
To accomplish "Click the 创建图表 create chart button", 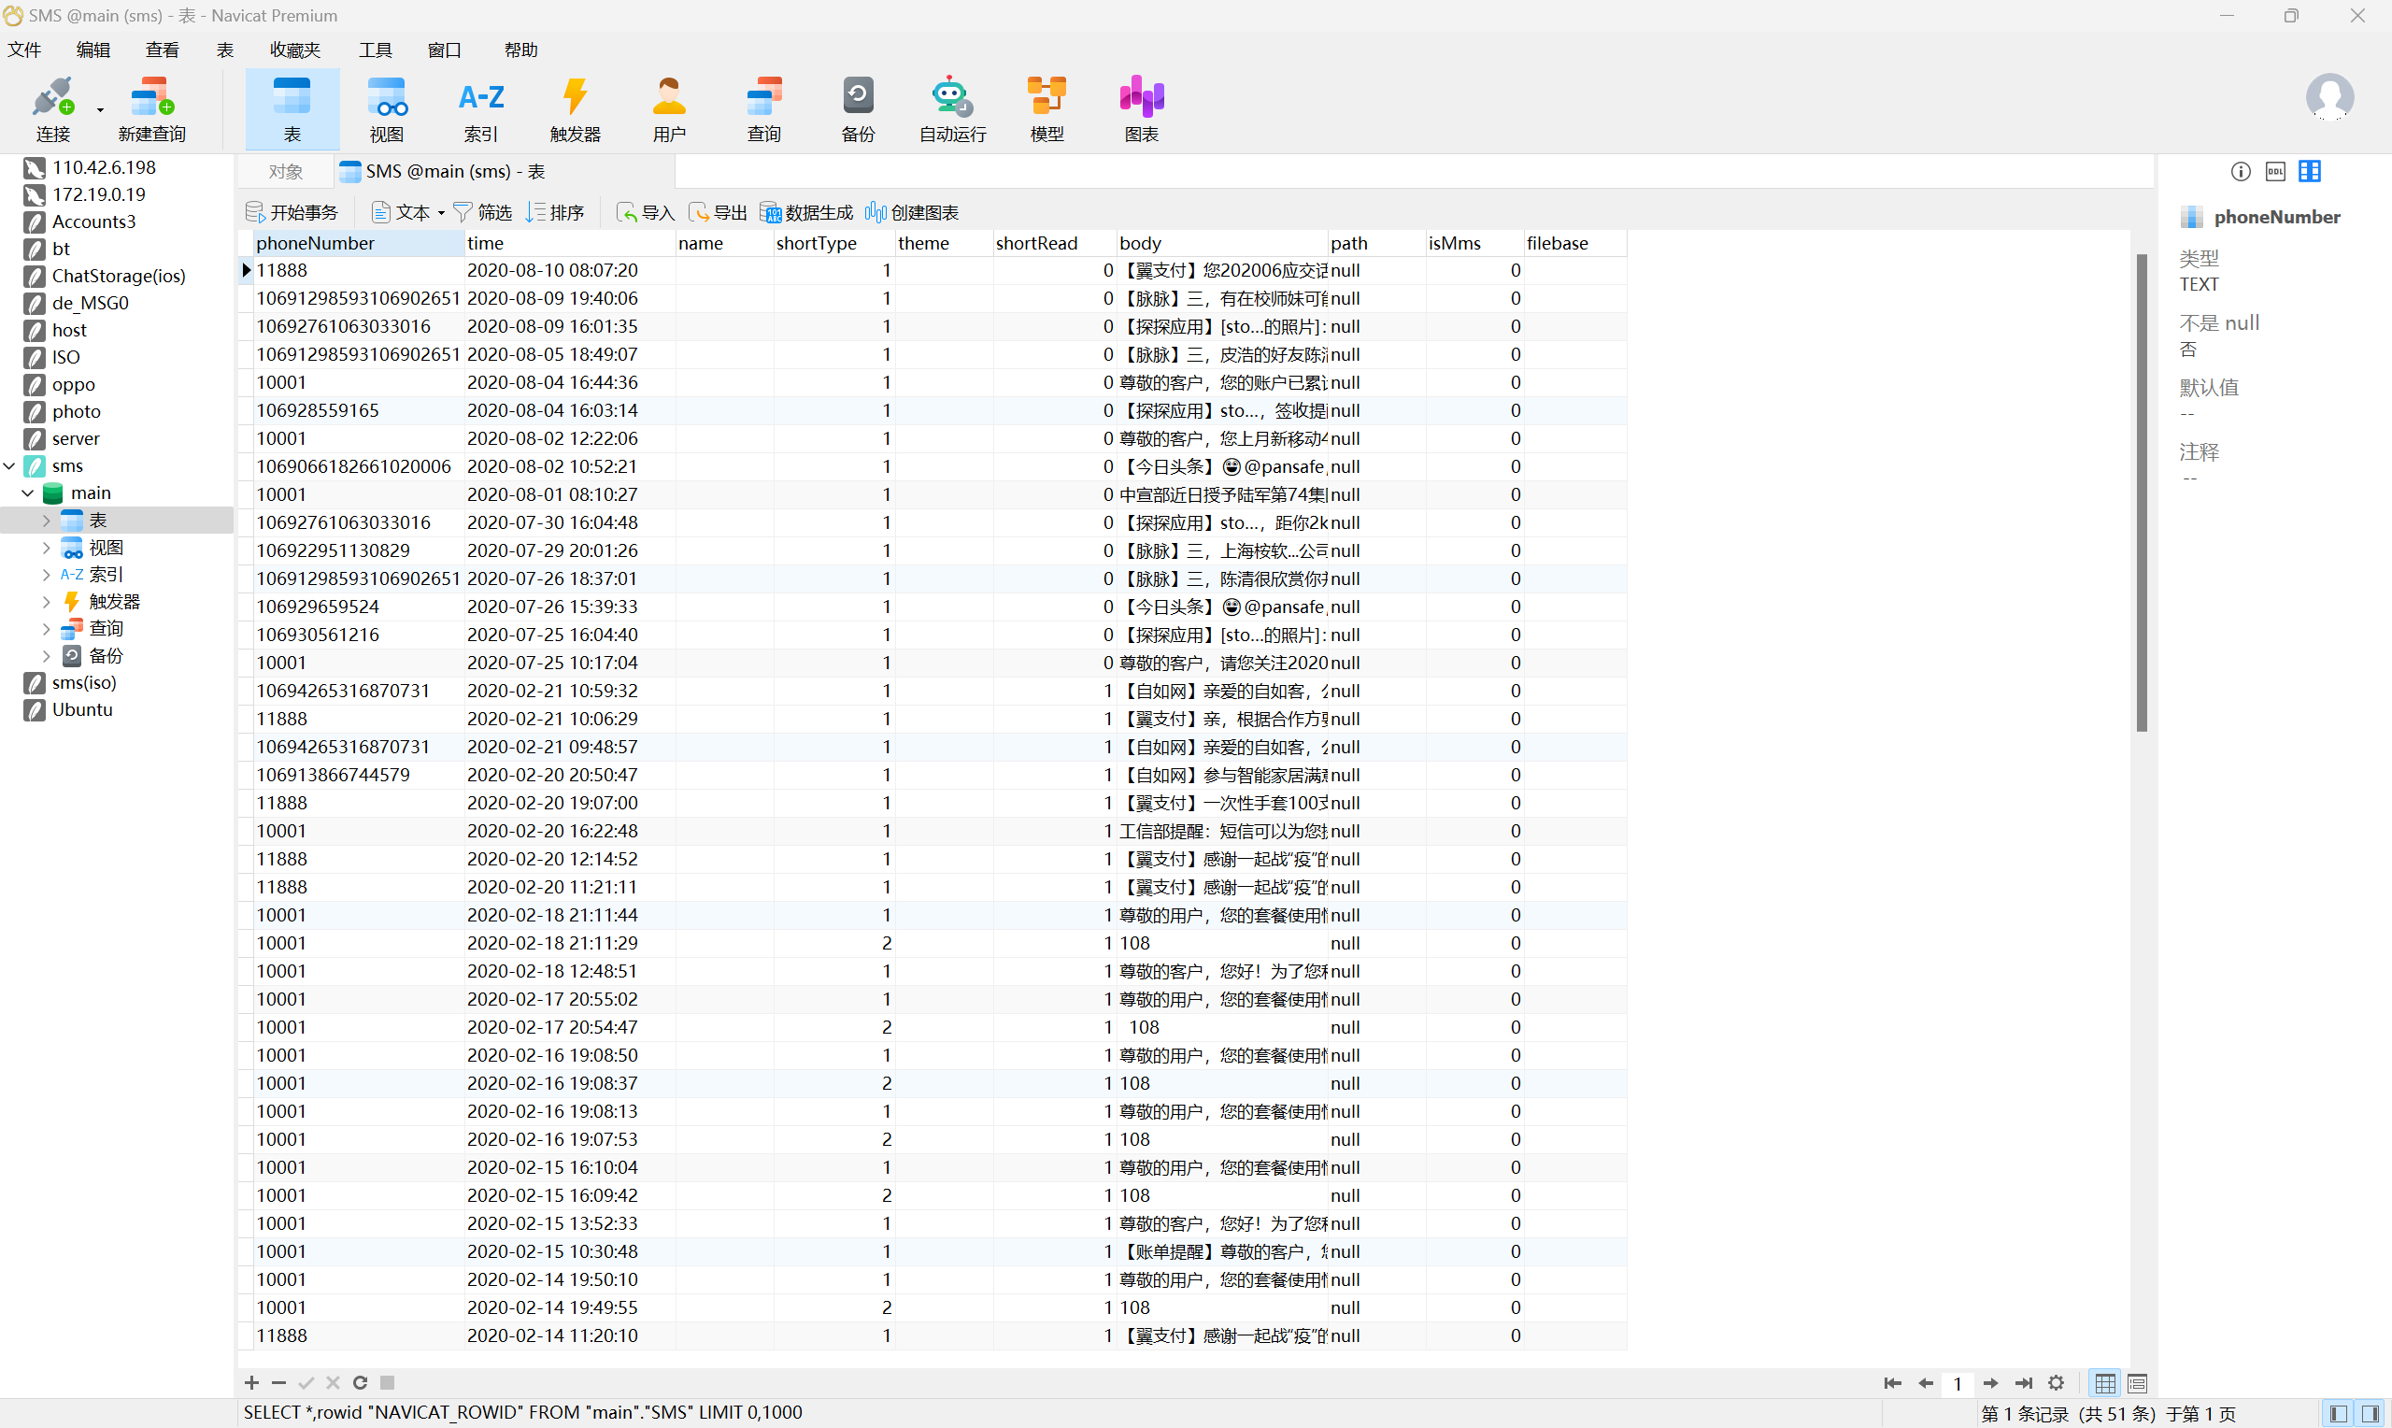I will point(912,213).
